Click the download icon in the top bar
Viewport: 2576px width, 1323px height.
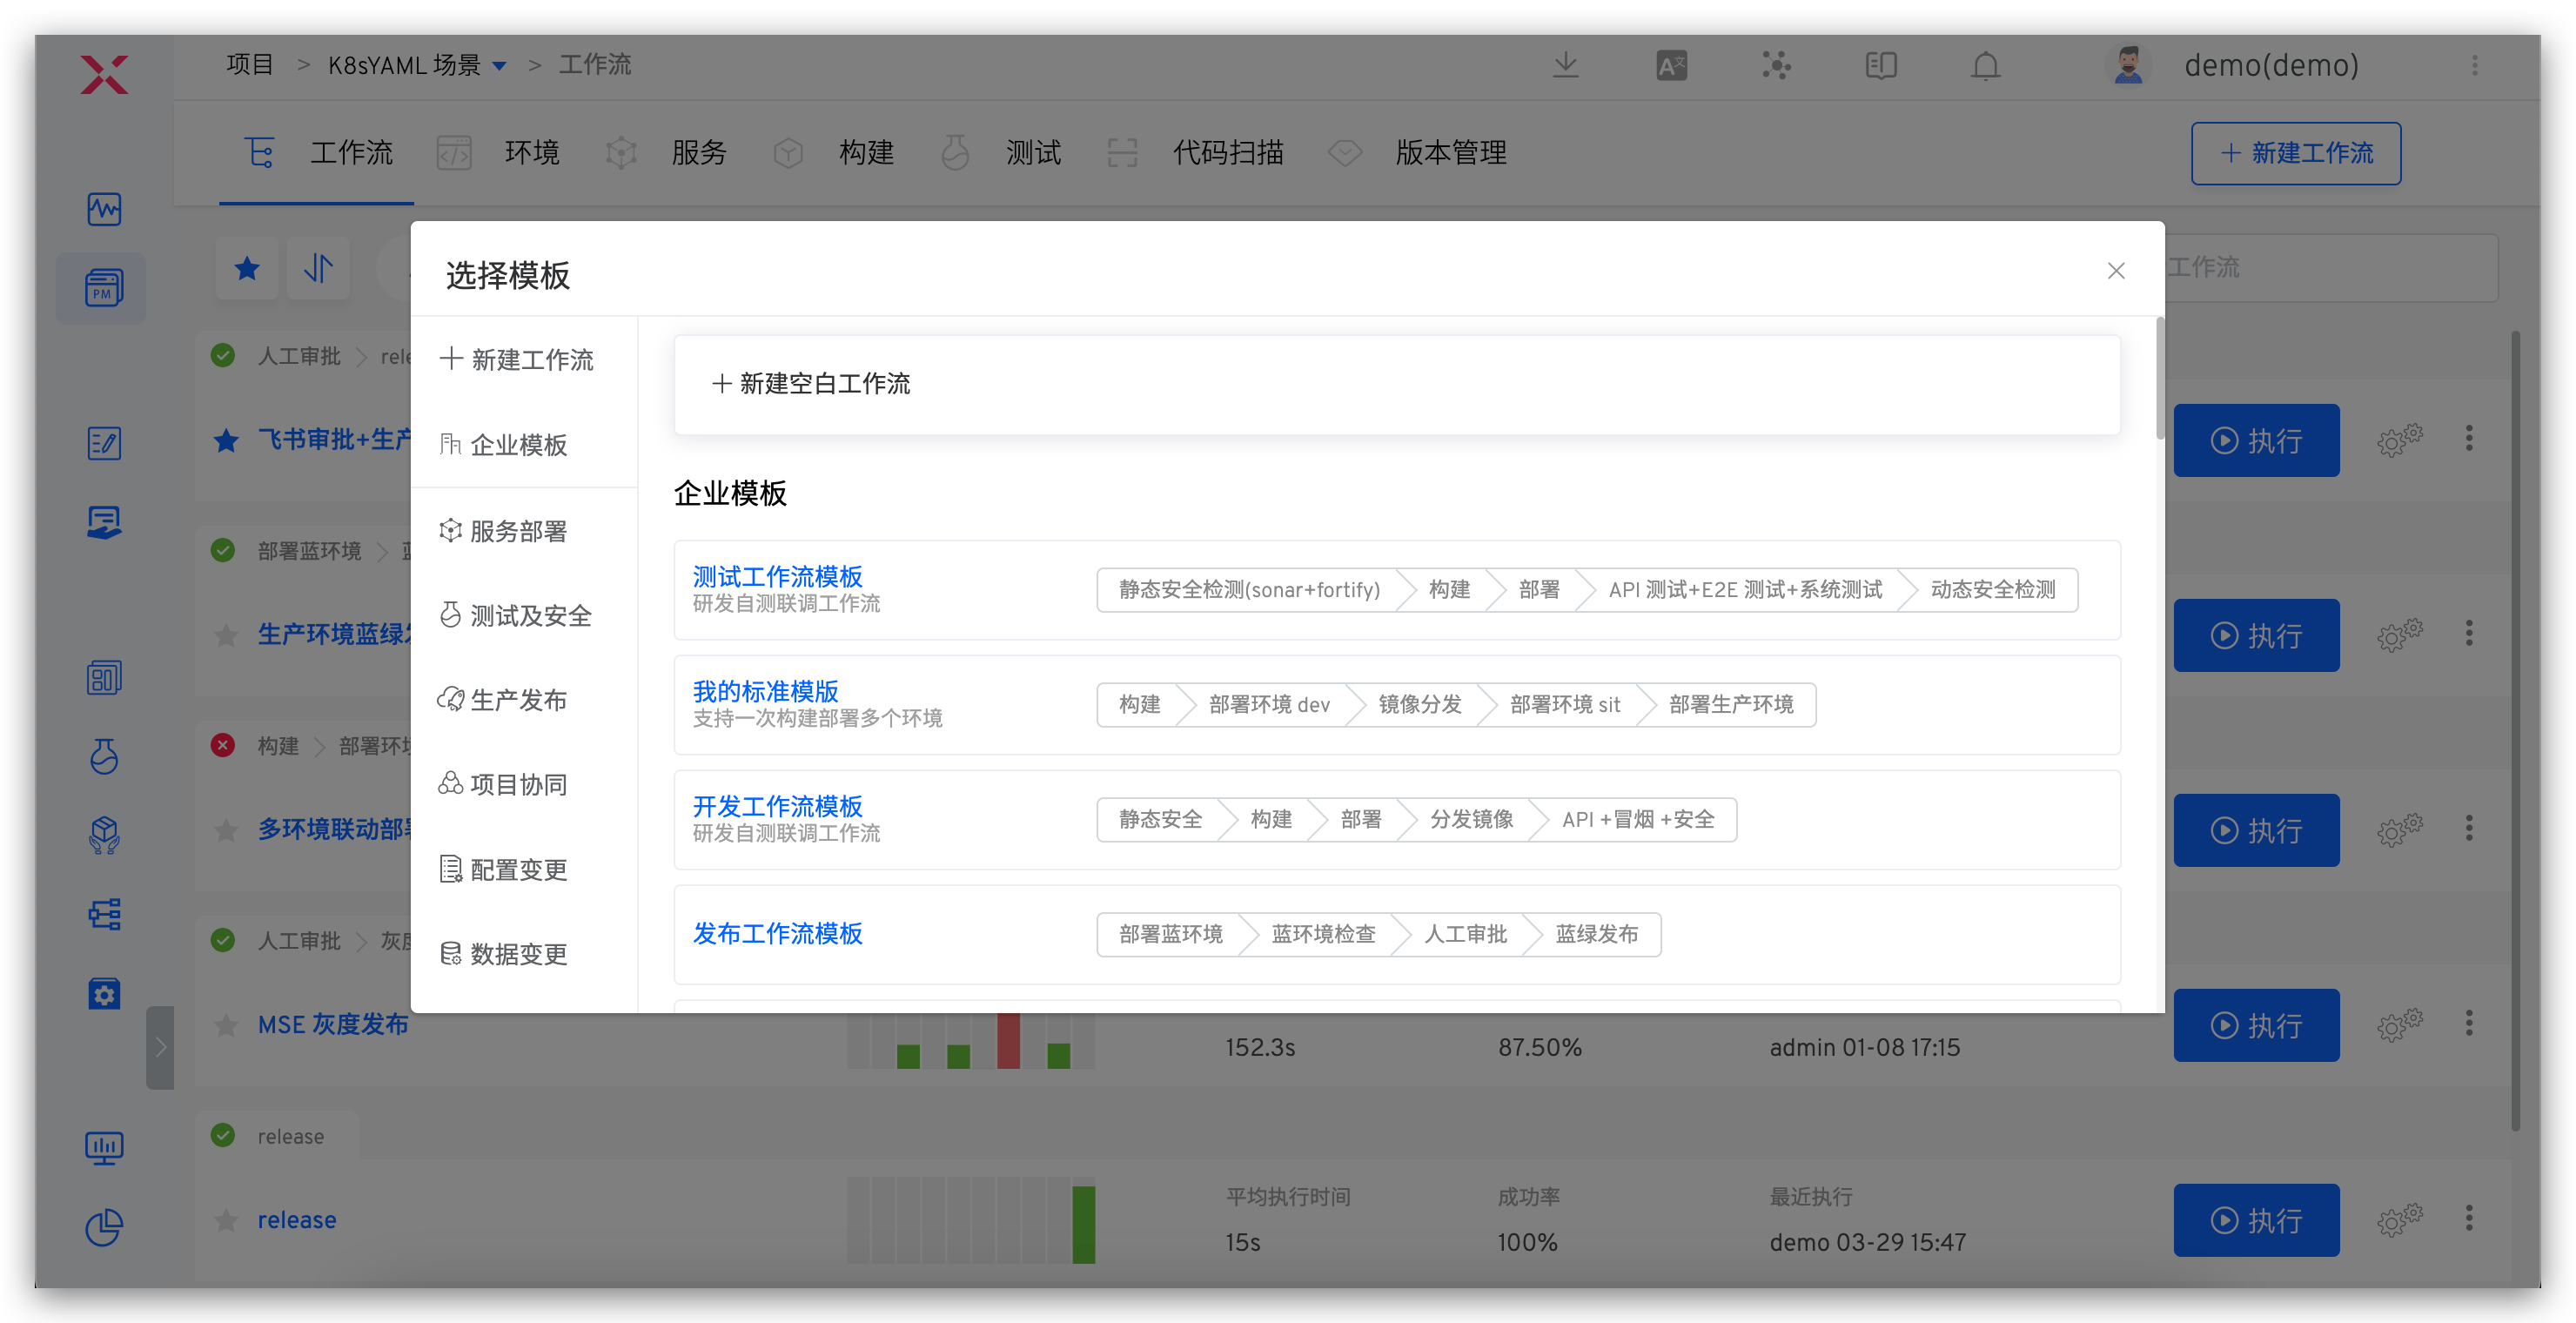tap(1565, 65)
